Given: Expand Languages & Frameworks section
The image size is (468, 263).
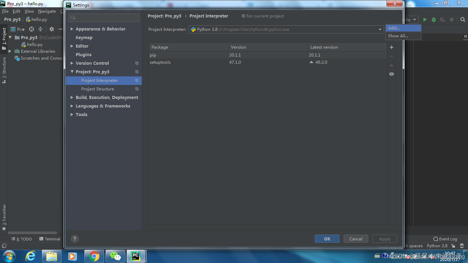Looking at the screenshot, I should pos(72,106).
